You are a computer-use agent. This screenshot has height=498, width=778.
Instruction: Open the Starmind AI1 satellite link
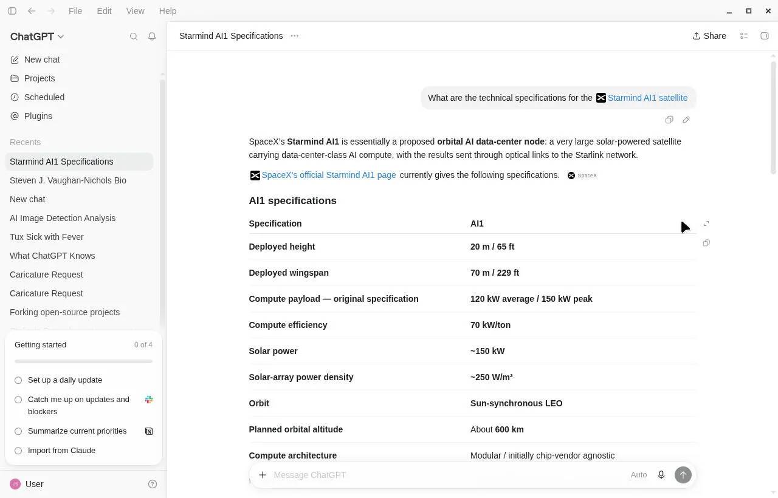pyautogui.click(x=642, y=98)
